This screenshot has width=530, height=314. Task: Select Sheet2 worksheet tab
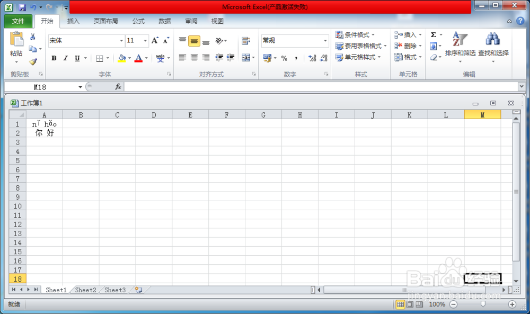pyautogui.click(x=85, y=290)
